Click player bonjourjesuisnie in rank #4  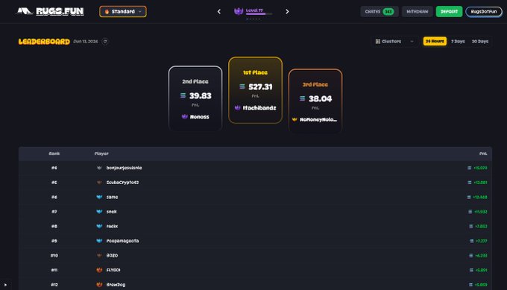125,168
